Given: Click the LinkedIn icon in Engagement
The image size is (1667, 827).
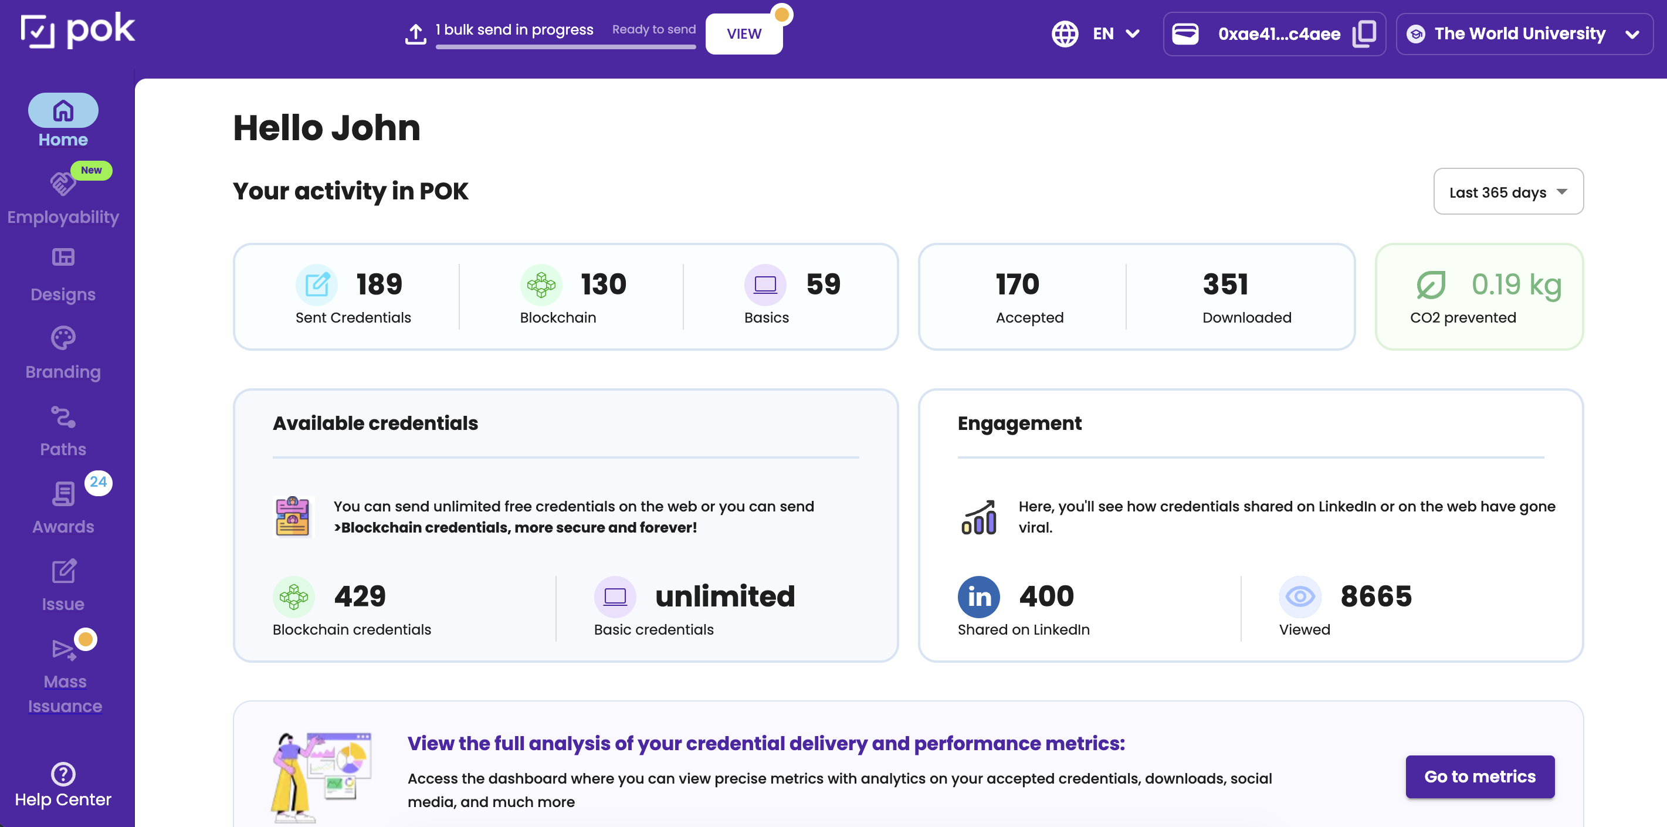Looking at the screenshot, I should tap(978, 596).
